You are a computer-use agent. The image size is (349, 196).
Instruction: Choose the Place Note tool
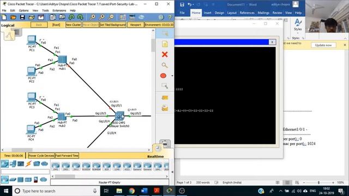click(x=165, y=44)
